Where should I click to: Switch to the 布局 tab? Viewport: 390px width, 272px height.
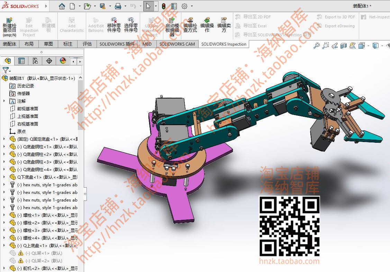click(29, 44)
